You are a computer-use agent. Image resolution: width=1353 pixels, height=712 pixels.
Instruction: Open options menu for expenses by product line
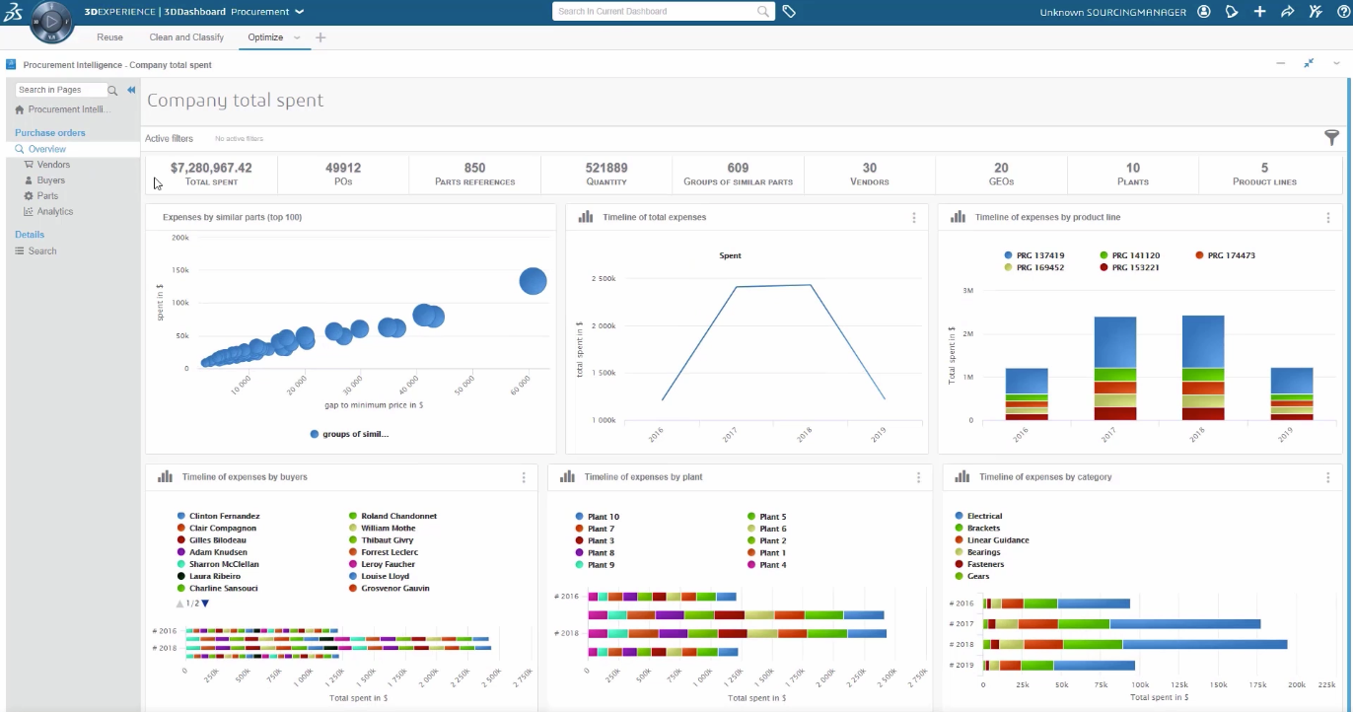coord(1327,217)
